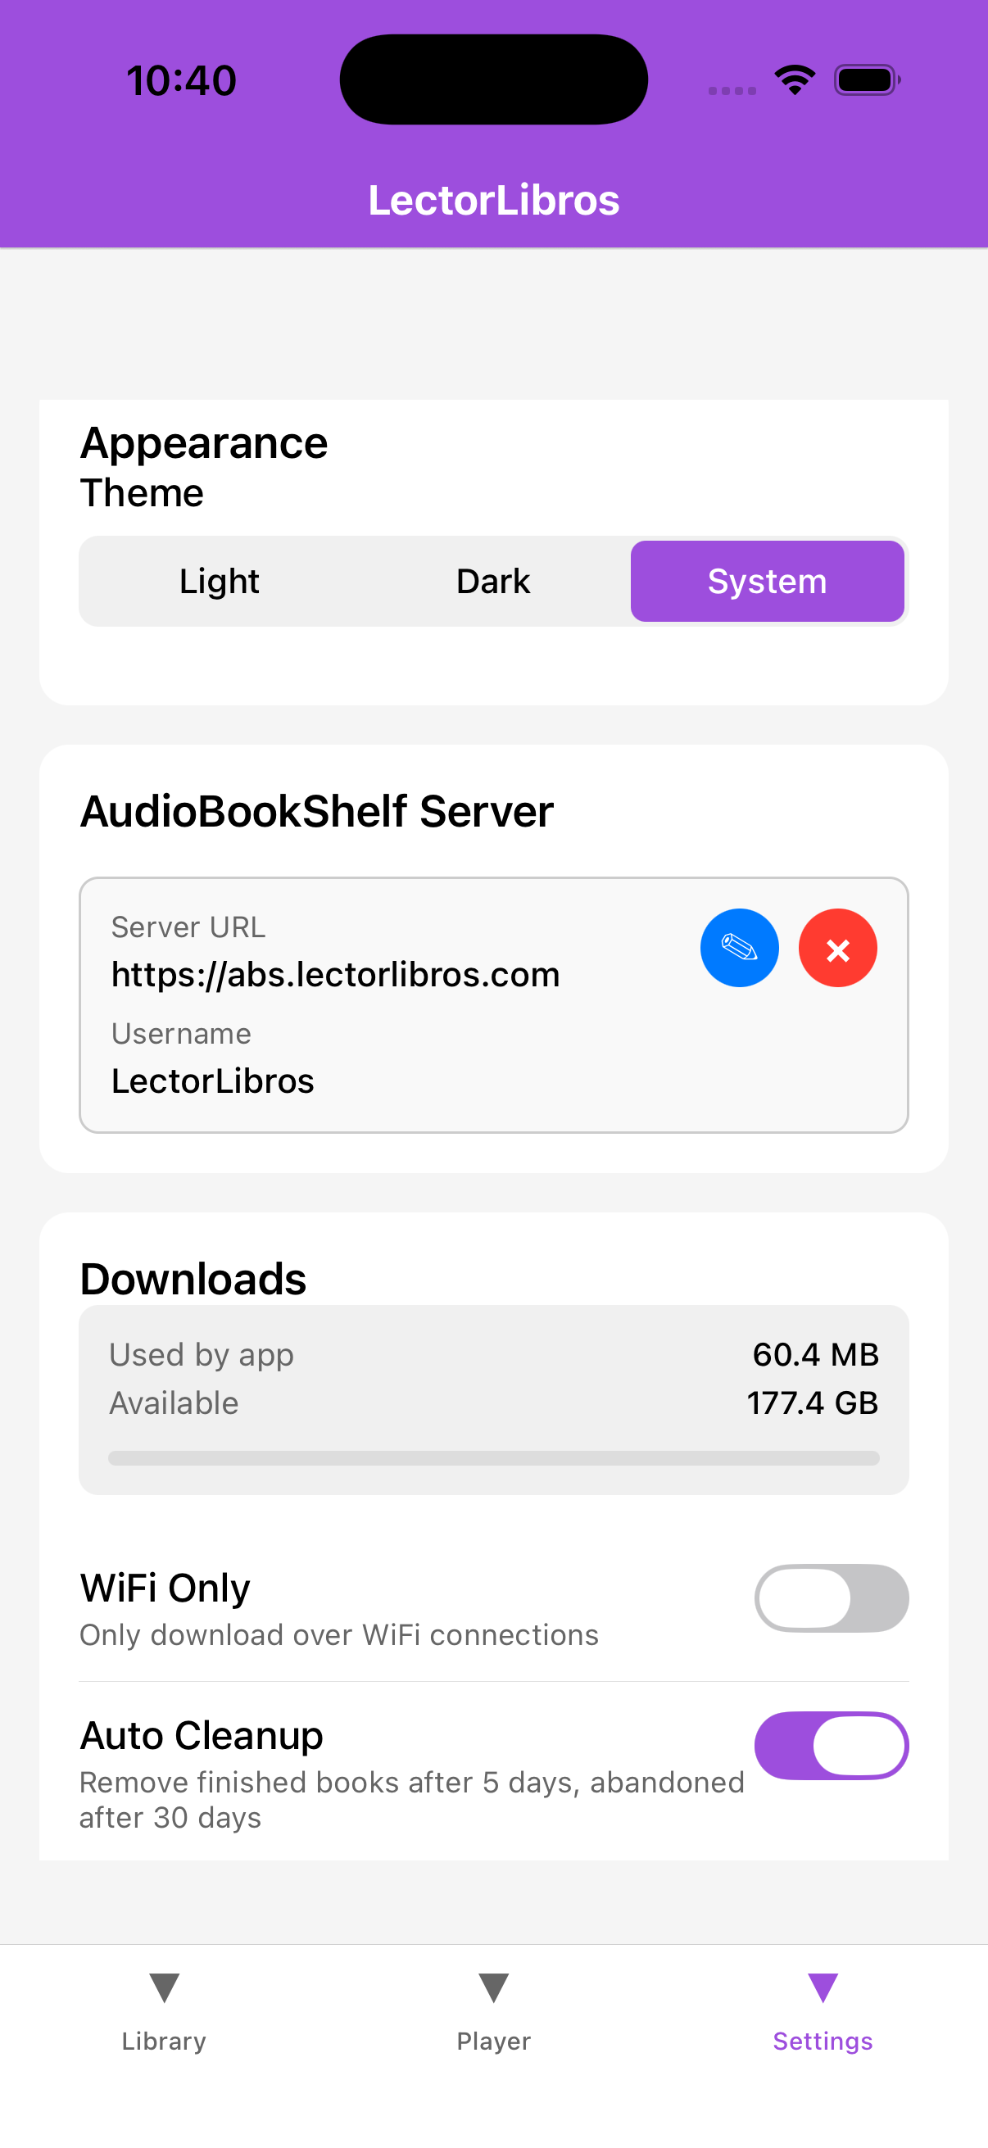Enable the WiFi Only switch
Screen dimensions: 988x2148
click(x=832, y=1597)
